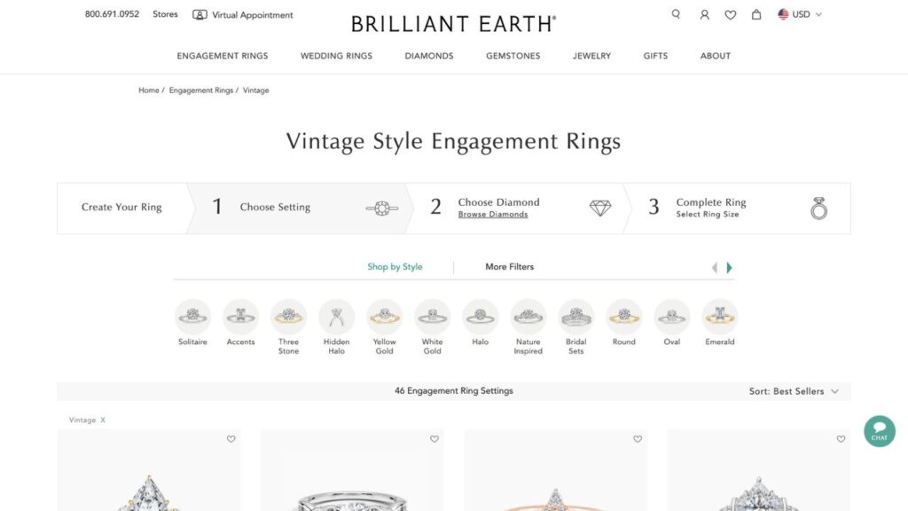Open the green Chat bubble
Image resolution: width=908 pixels, height=511 pixels.
879,431
